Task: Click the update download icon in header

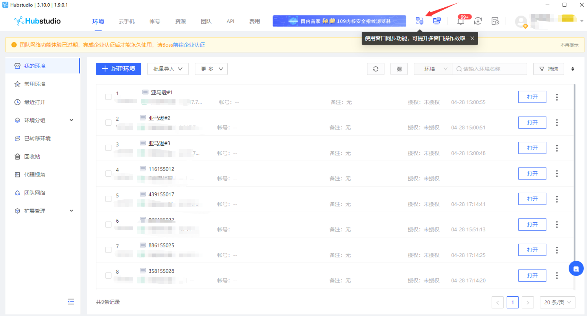Action: click(478, 21)
